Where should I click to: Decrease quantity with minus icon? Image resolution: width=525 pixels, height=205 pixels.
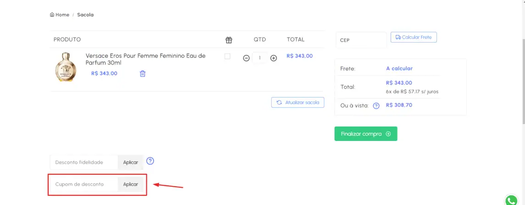pos(246,58)
